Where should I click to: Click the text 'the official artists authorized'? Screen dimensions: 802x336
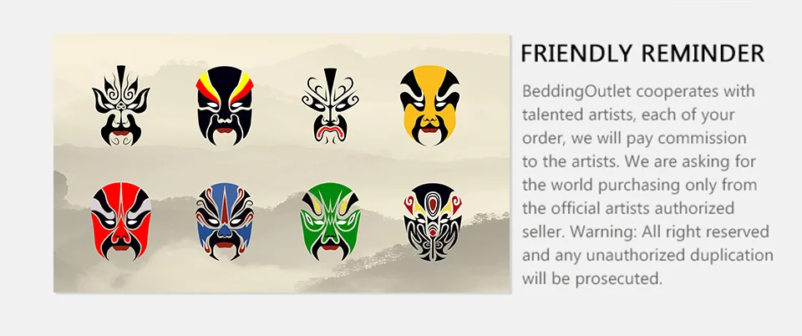(628, 208)
